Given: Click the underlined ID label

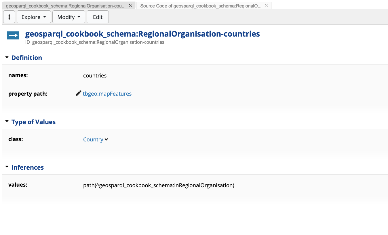Looking at the screenshot, I should click(28, 42).
